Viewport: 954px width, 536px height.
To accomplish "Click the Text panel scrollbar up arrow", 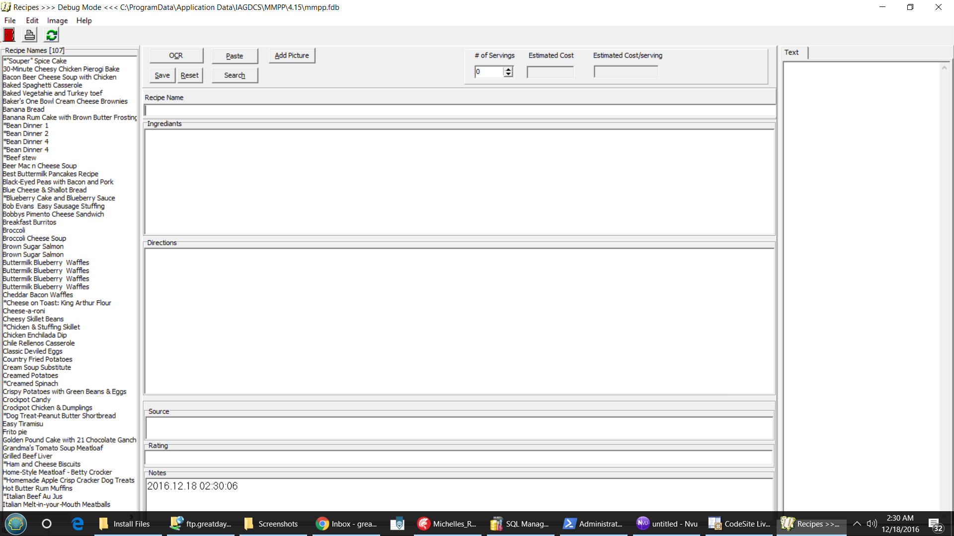I will point(944,68).
